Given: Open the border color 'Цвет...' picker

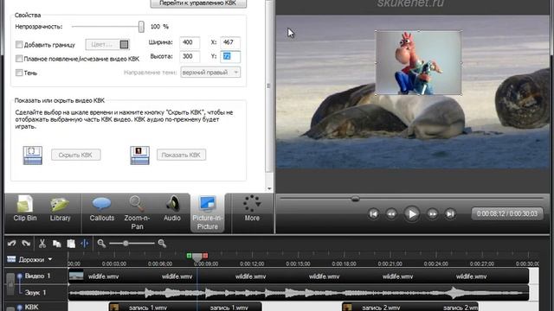Looking at the screenshot, I should (x=107, y=44).
